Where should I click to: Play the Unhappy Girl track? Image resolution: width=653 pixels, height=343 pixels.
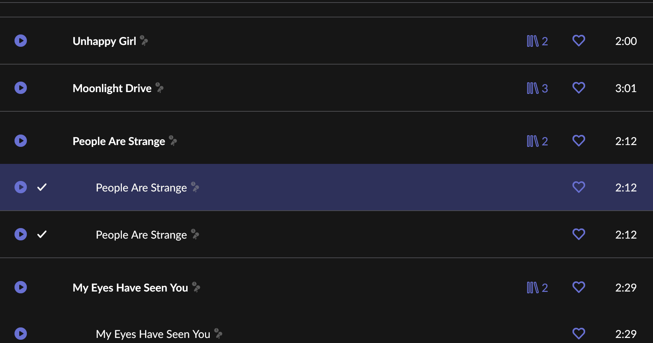tap(21, 41)
